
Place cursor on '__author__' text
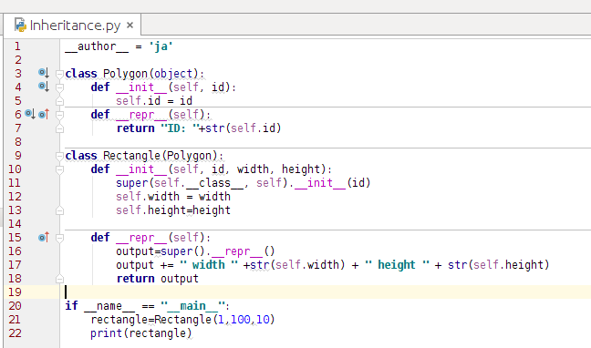coord(97,46)
